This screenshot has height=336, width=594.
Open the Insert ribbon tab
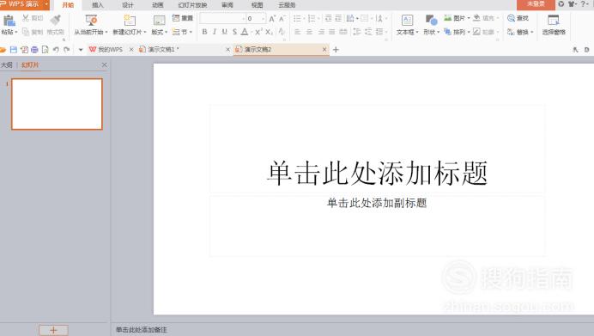pos(98,5)
